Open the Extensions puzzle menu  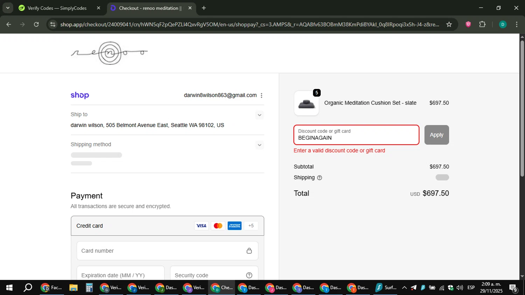[x=482, y=24]
